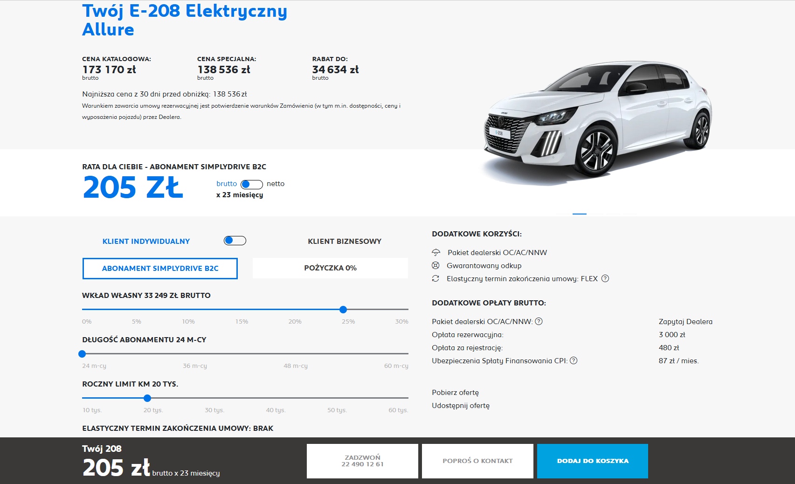Choose the 48 m-cy subscription length mark
The image size is (795, 484).
coord(296,366)
